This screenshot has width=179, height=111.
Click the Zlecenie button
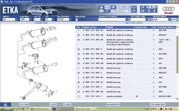click(x=24, y=104)
